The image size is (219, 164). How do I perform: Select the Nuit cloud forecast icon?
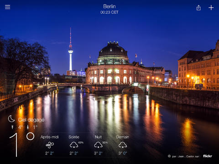point(98,145)
